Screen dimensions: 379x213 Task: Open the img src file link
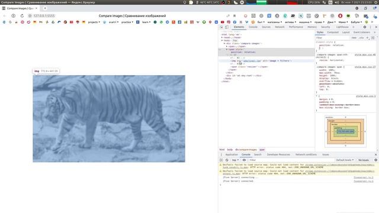tap(252, 61)
